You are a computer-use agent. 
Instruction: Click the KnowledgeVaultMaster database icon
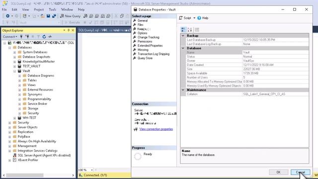coord(19,62)
